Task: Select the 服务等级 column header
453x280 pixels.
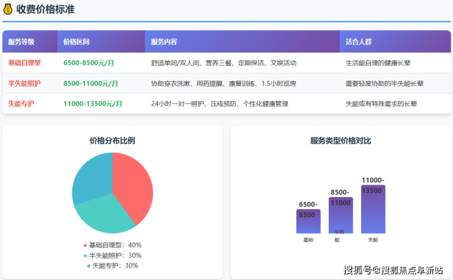Action: 21,42
